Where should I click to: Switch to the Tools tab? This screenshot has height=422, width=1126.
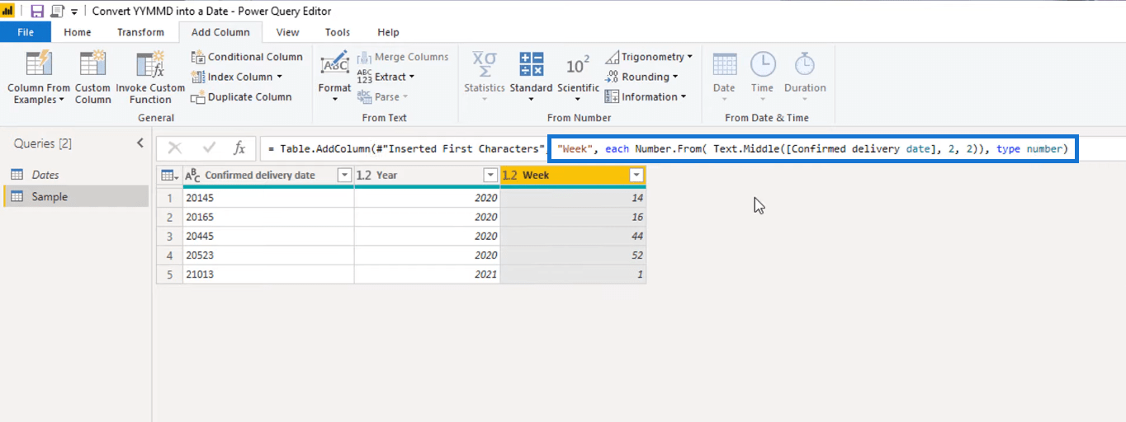[338, 32]
